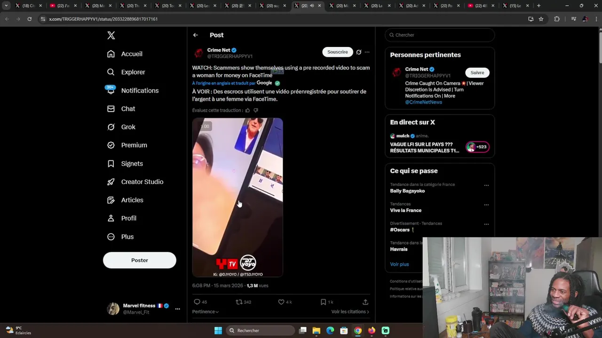Play the scam FaceTime video
The width and height of the screenshot is (602, 338).
238,197
